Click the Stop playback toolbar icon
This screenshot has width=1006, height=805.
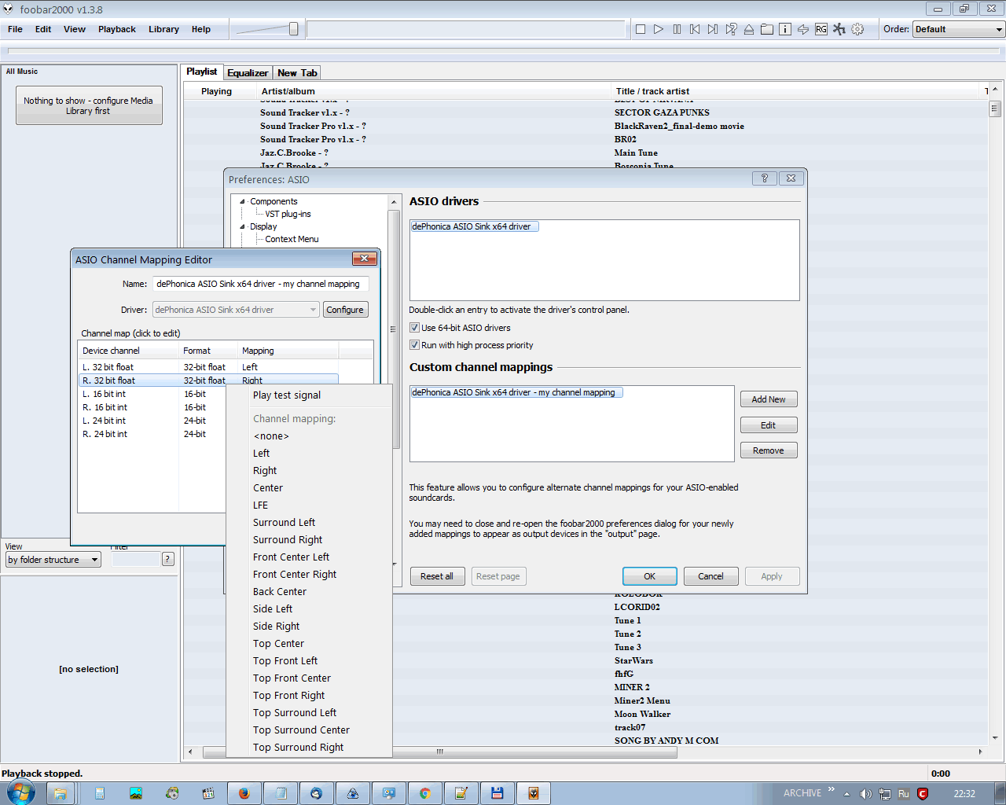[x=641, y=29]
